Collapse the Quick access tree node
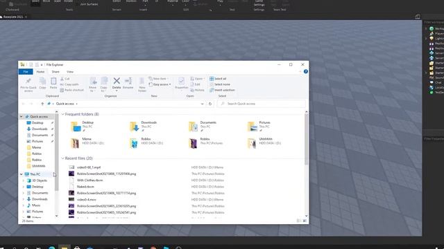Viewport: 444px width, 249px height. pos(22,117)
